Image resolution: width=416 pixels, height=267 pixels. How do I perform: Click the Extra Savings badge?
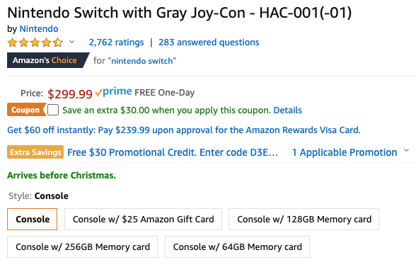click(35, 152)
